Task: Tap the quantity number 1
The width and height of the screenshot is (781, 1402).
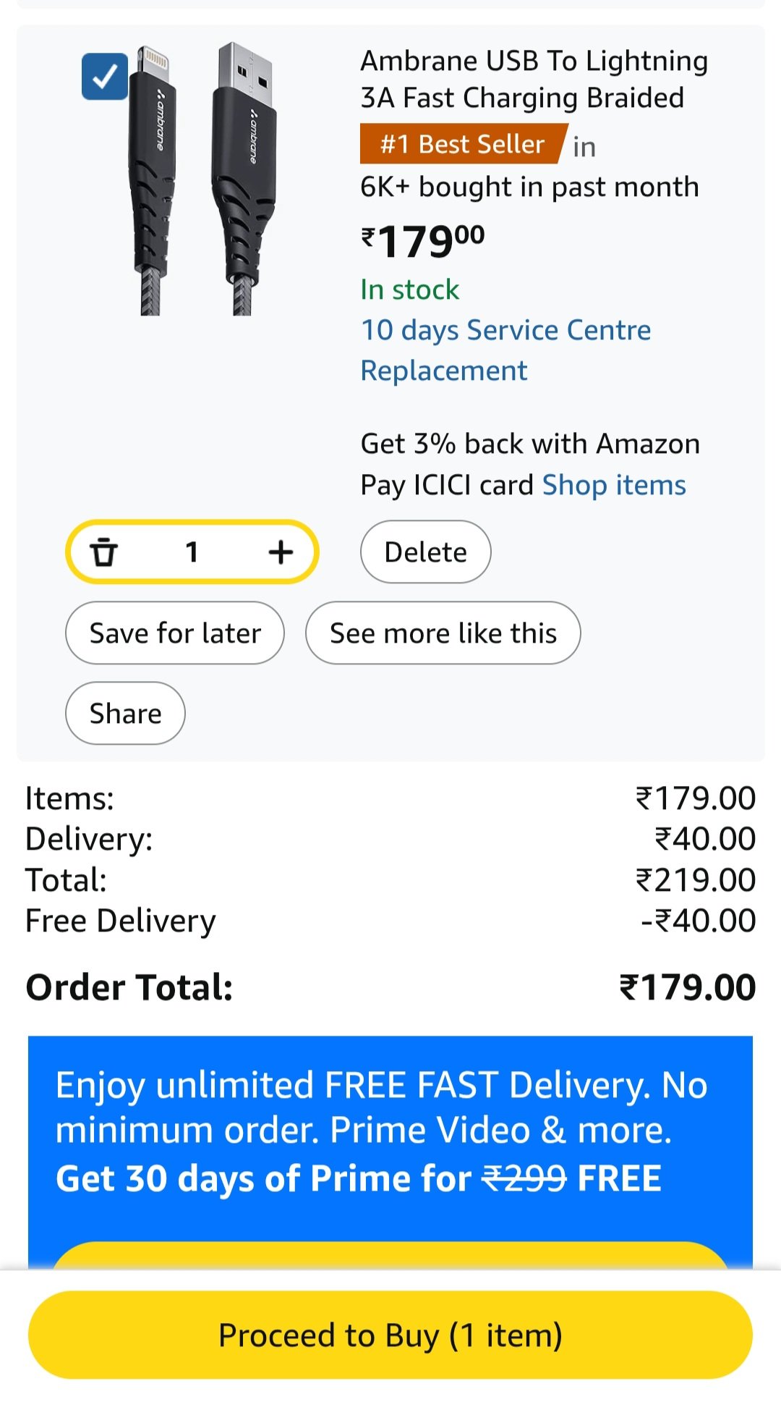Action: (x=192, y=552)
